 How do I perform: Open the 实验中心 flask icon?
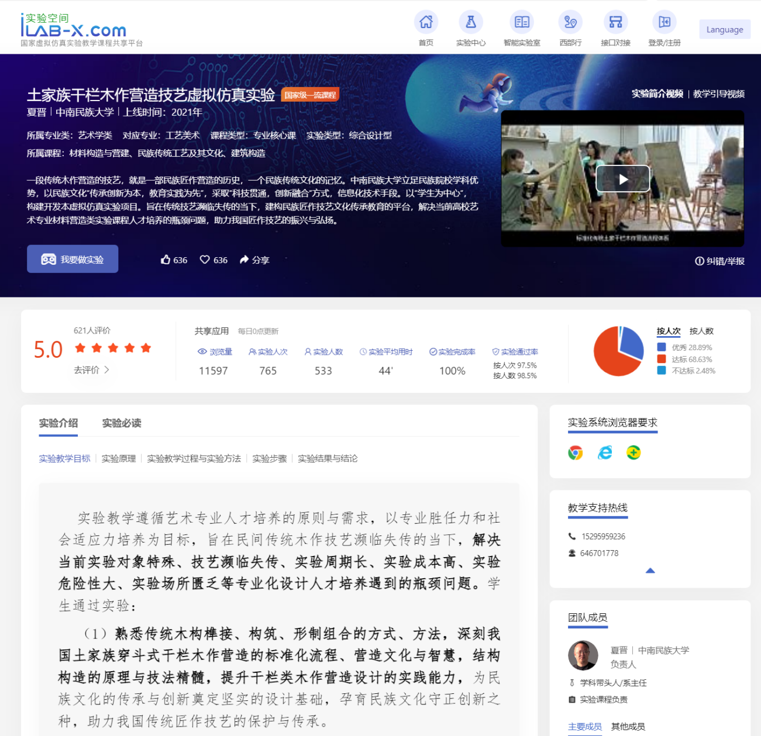coord(470,22)
